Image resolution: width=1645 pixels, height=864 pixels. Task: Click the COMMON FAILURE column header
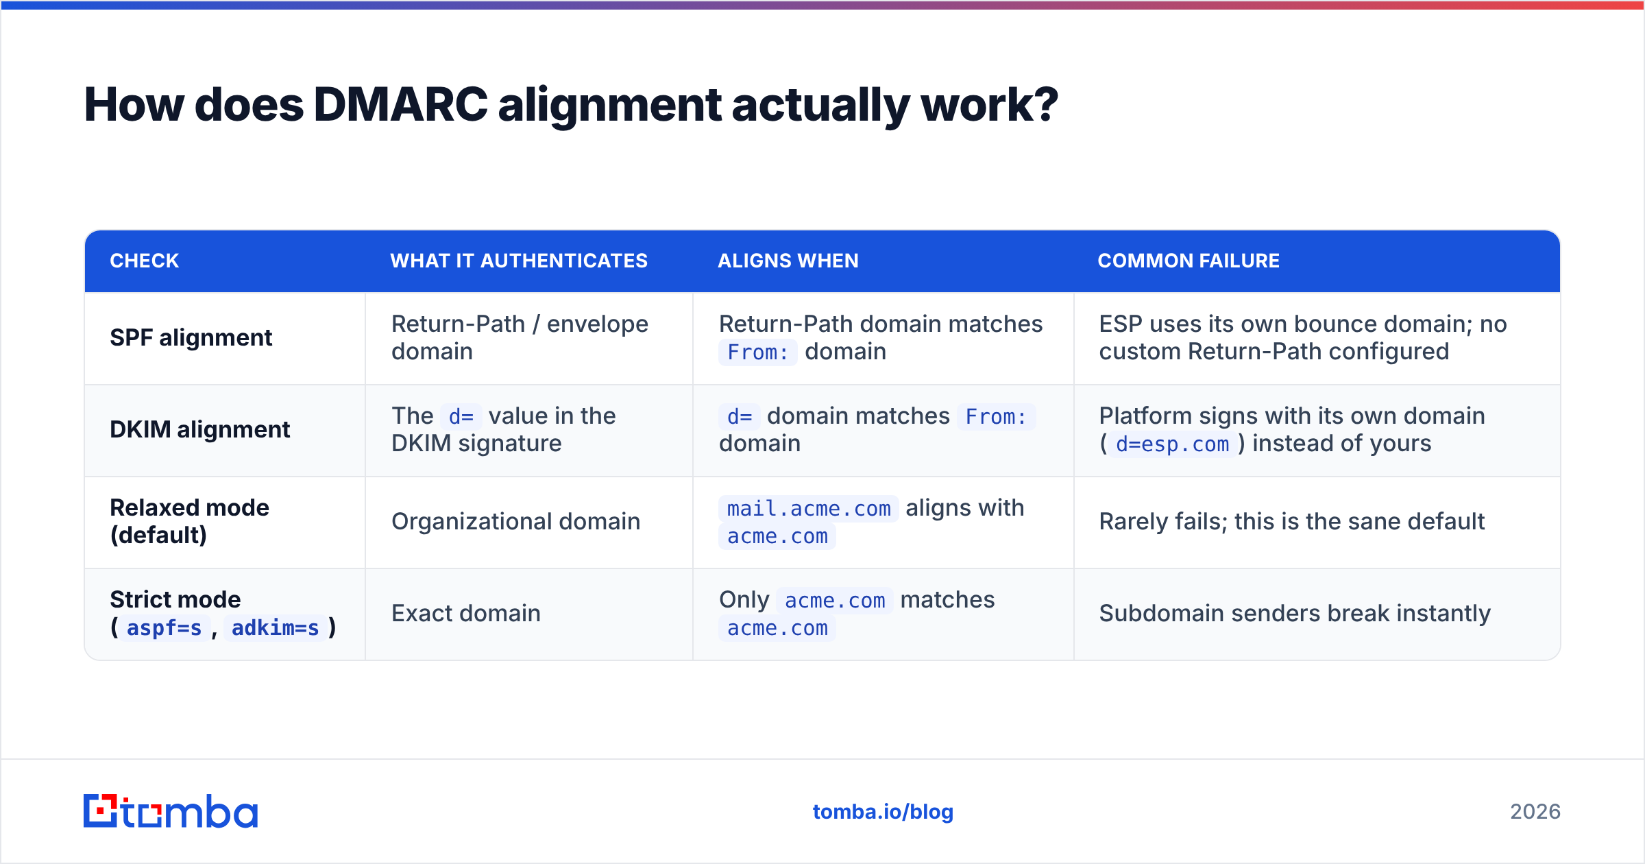1189,261
